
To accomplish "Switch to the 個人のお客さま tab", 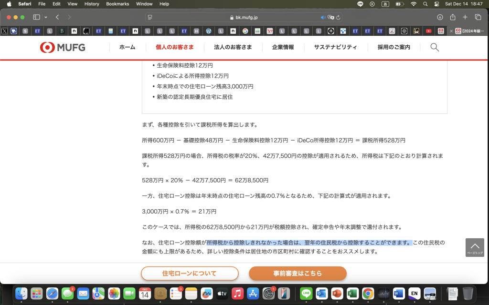I will pos(174,47).
